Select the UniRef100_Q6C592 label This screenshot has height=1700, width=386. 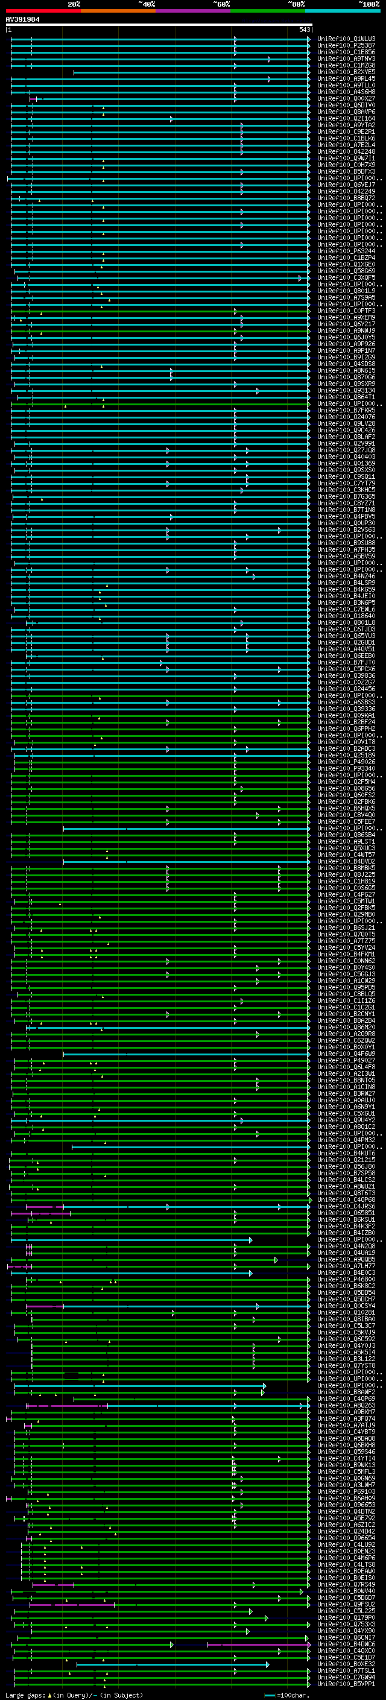tap(346, 1339)
